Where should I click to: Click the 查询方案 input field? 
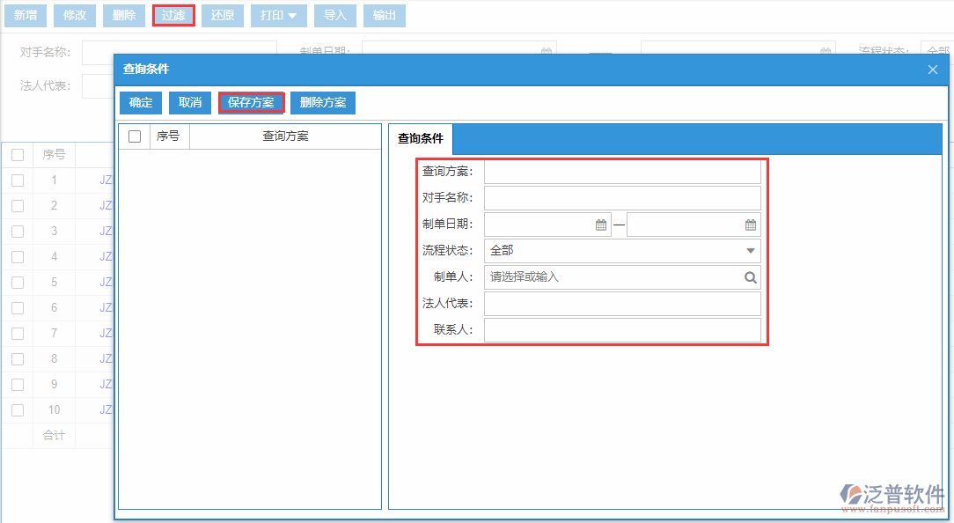[x=622, y=171]
